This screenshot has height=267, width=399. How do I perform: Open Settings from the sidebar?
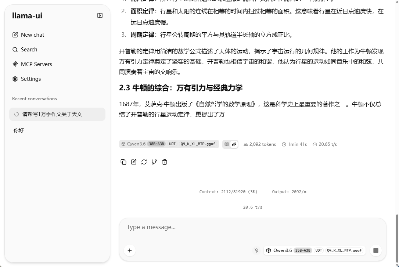27,79
